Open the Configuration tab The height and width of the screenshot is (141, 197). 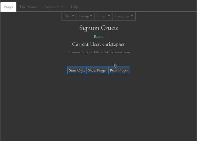(x=54, y=7)
